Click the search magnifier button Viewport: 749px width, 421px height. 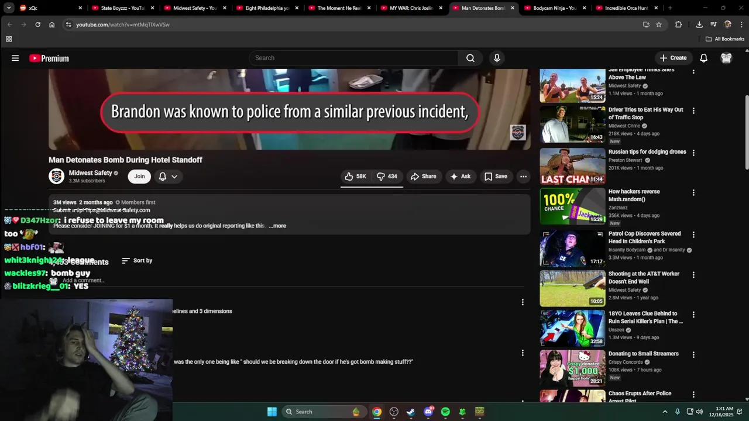(x=470, y=58)
